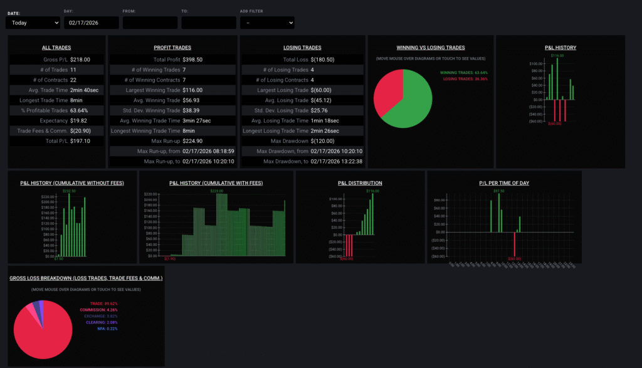Click Avg. Losing Trade value $(45.12)
Screen dimensions: 642x368
click(321, 100)
